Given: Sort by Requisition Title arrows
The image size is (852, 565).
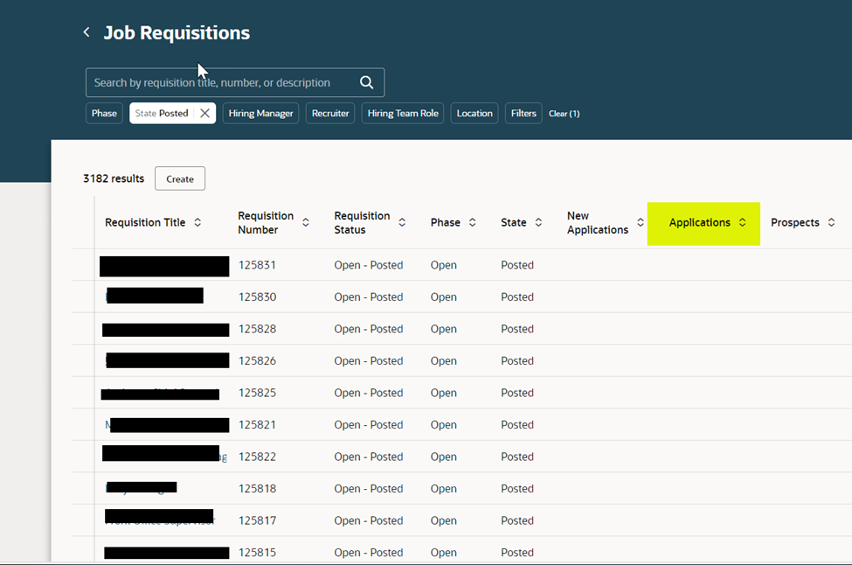Looking at the screenshot, I should pos(197,222).
